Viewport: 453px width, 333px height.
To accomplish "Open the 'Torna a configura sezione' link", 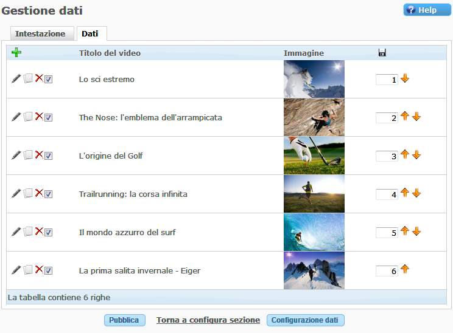I will 208,320.
